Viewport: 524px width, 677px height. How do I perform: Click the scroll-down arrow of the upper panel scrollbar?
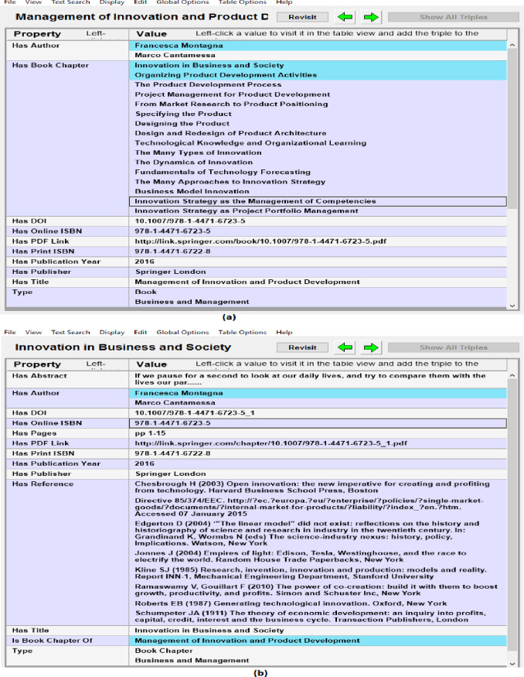tap(511, 306)
